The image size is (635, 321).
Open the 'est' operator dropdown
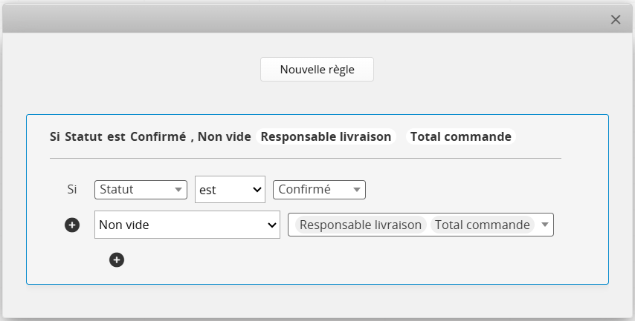[x=230, y=190]
